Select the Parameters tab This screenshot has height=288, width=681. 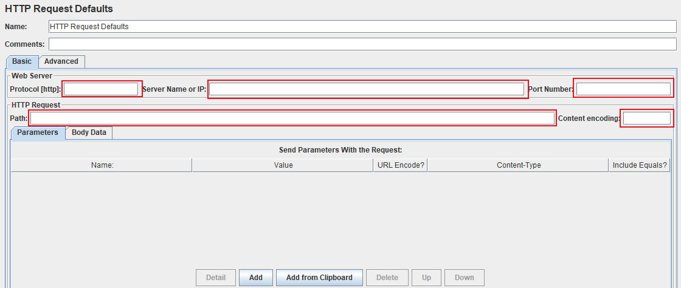[37, 132]
